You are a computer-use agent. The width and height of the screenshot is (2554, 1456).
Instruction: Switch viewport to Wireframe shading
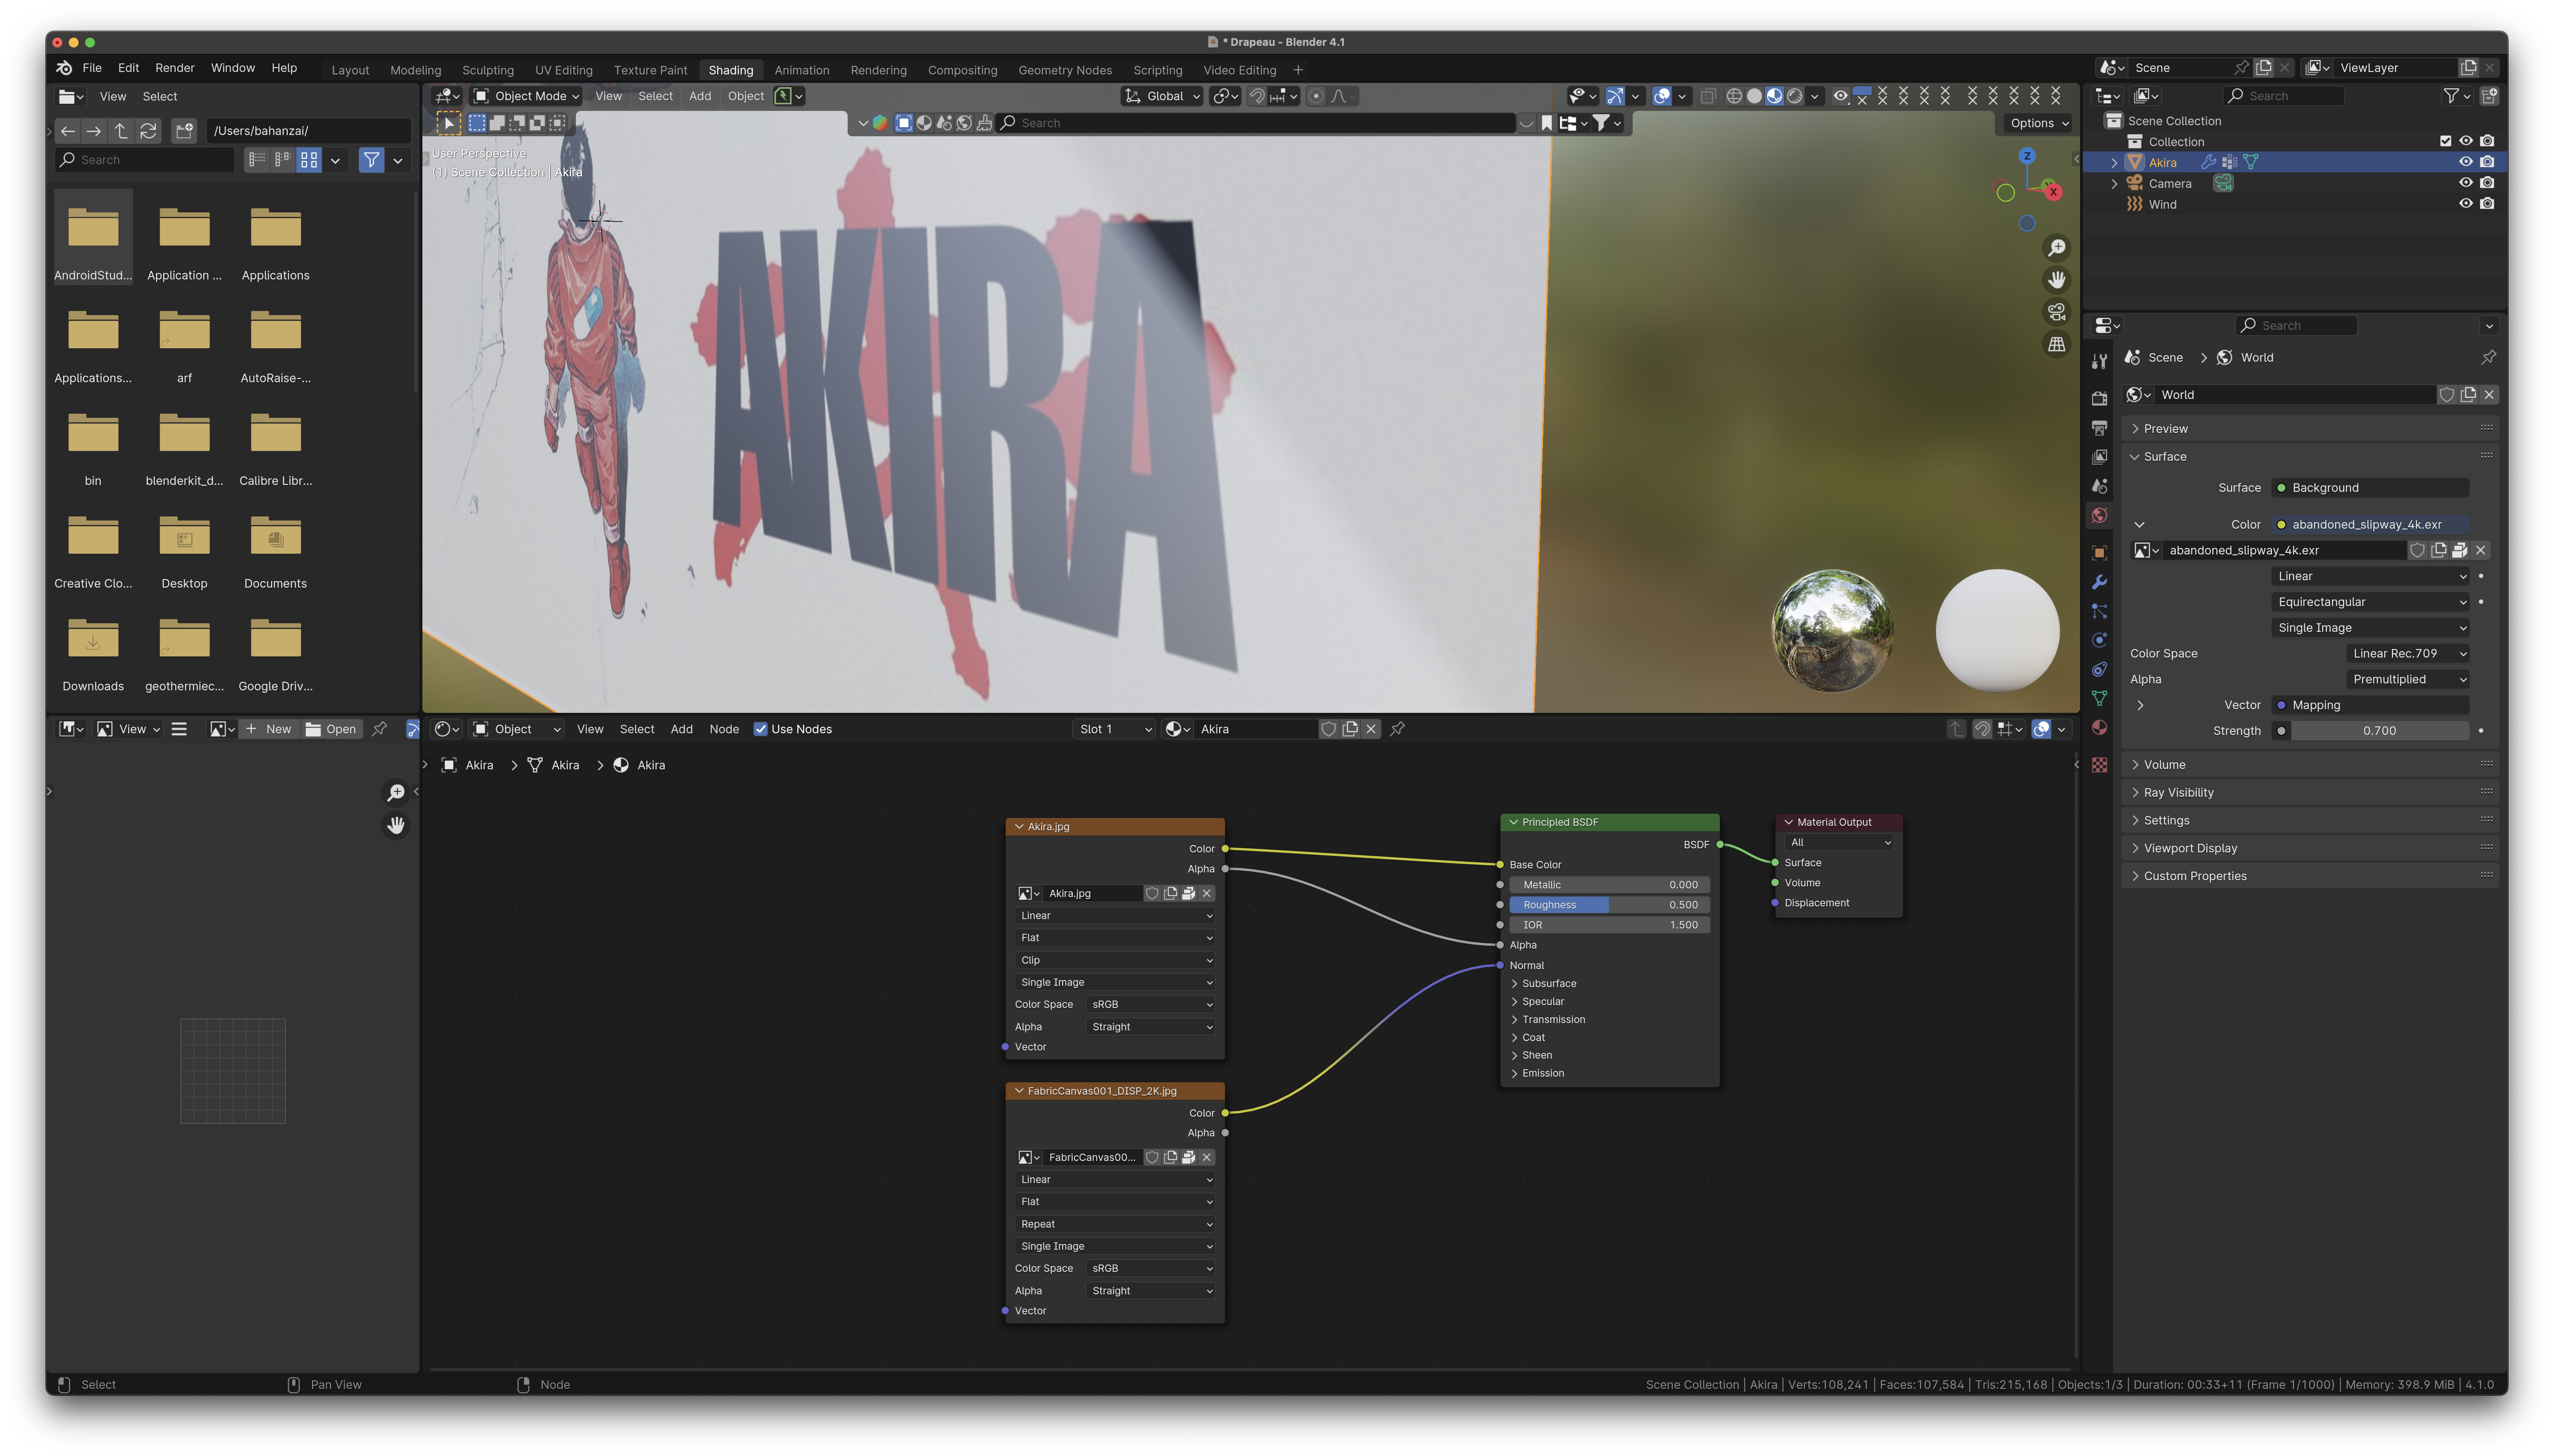click(x=1734, y=96)
